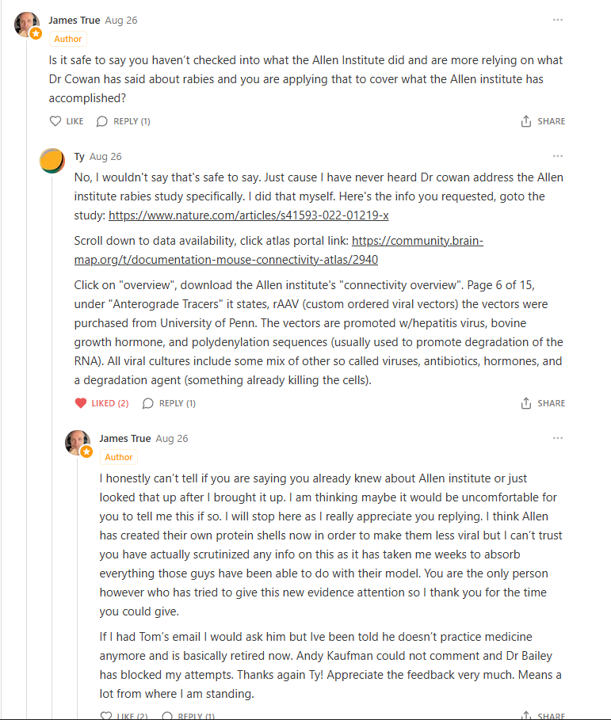The image size is (611, 720).
Task: Open three-dot menu on James True's second comment
Action: tap(558, 438)
